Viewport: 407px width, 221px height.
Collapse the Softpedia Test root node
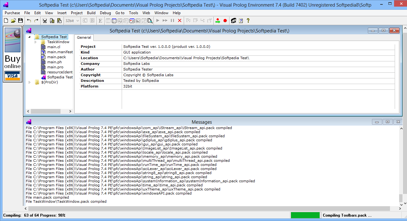coord(29,37)
